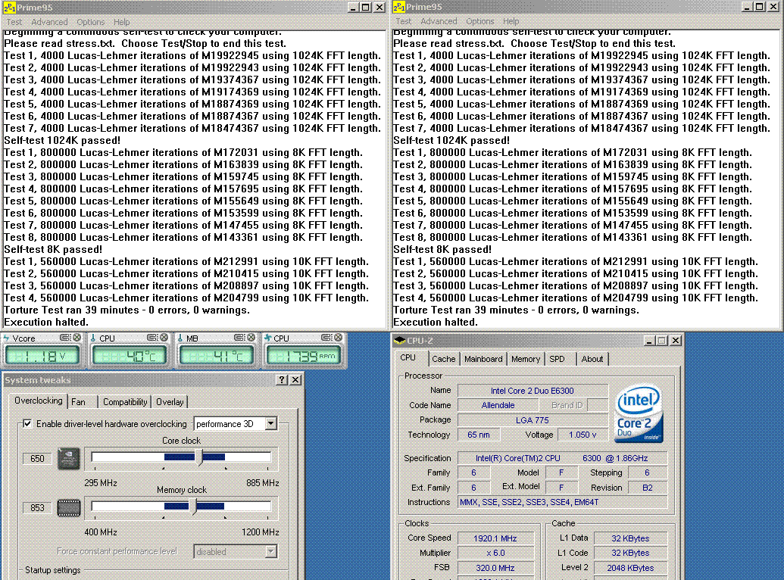Click the voltage value '1.050 v'
The width and height of the screenshot is (784, 580).
(583, 435)
